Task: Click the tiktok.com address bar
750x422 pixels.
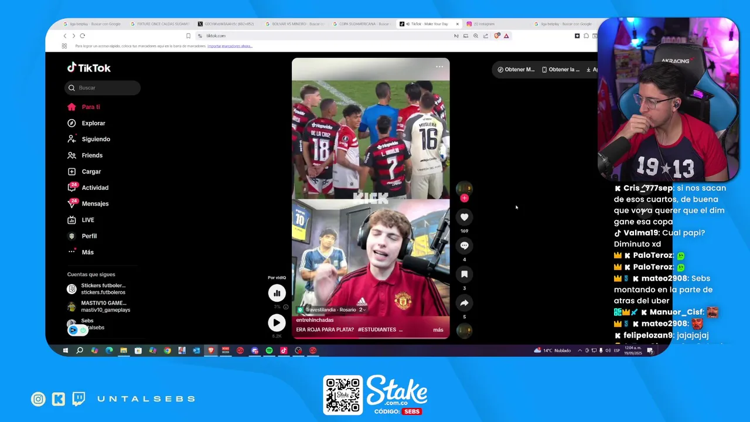Action: tap(328, 36)
